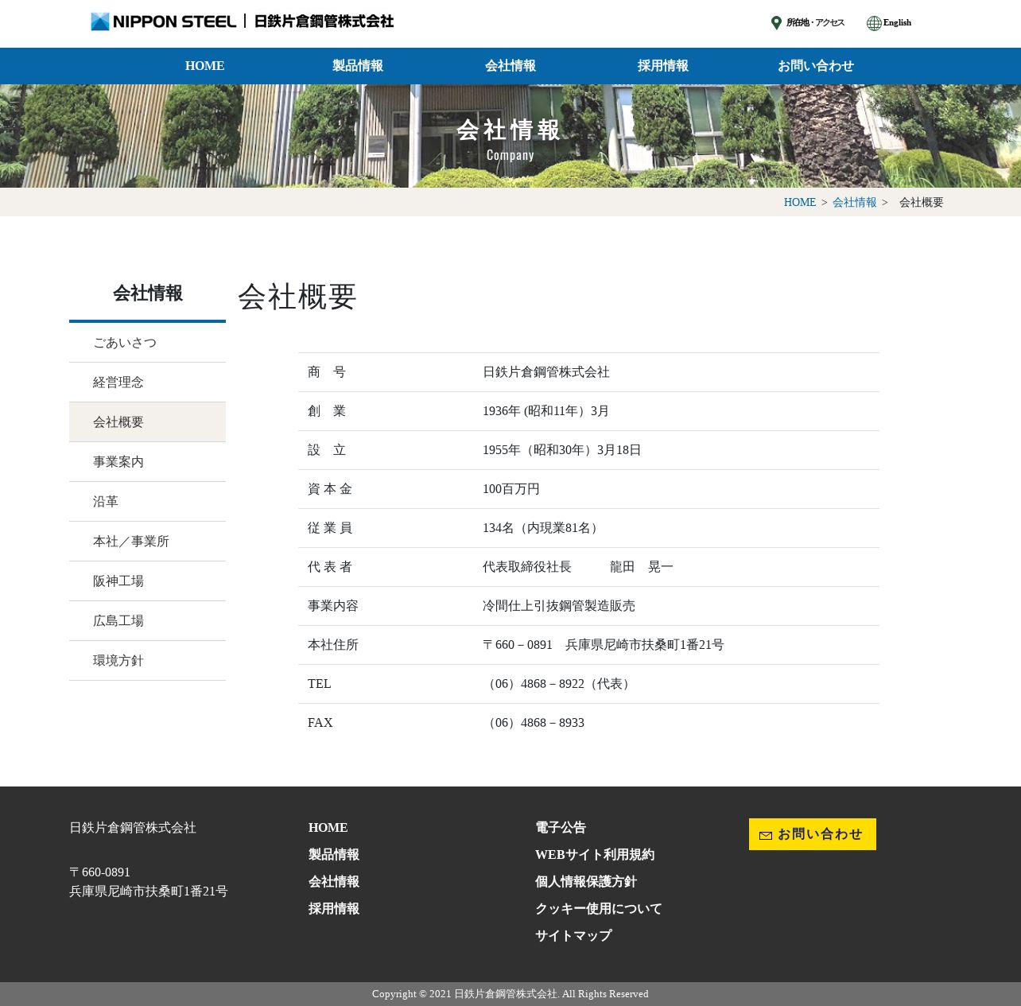Open 環境方針 in the sidebar
Viewport: 1021px width, 1006px height.
coord(118,661)
